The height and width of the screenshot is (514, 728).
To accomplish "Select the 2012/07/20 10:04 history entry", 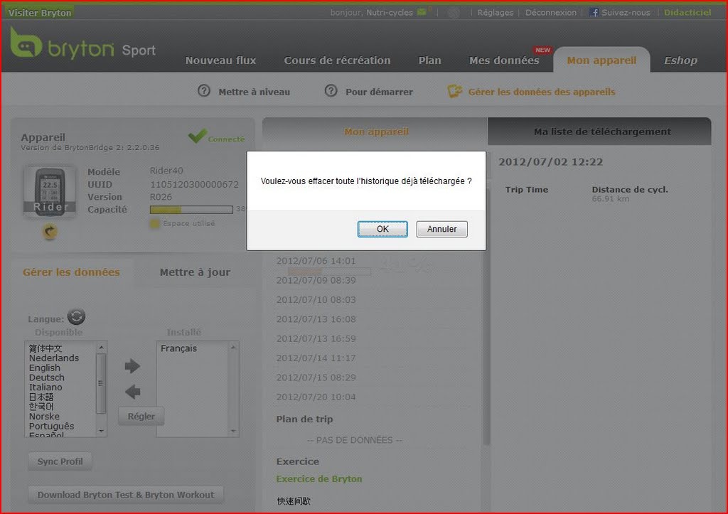I will coord(316,397).
